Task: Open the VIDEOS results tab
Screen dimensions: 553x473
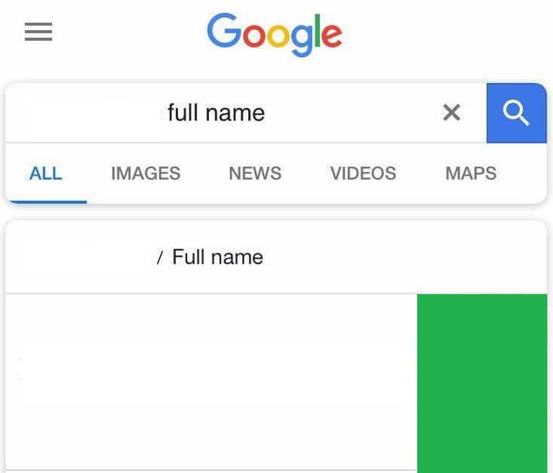Action: pos(364,173)
